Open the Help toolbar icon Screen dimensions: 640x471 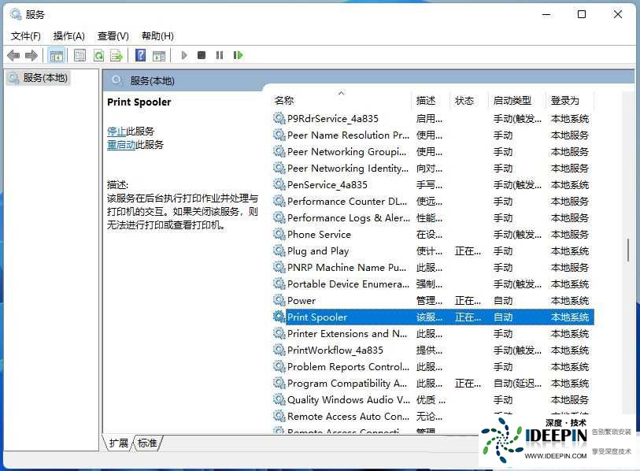(x=140, y=55)
